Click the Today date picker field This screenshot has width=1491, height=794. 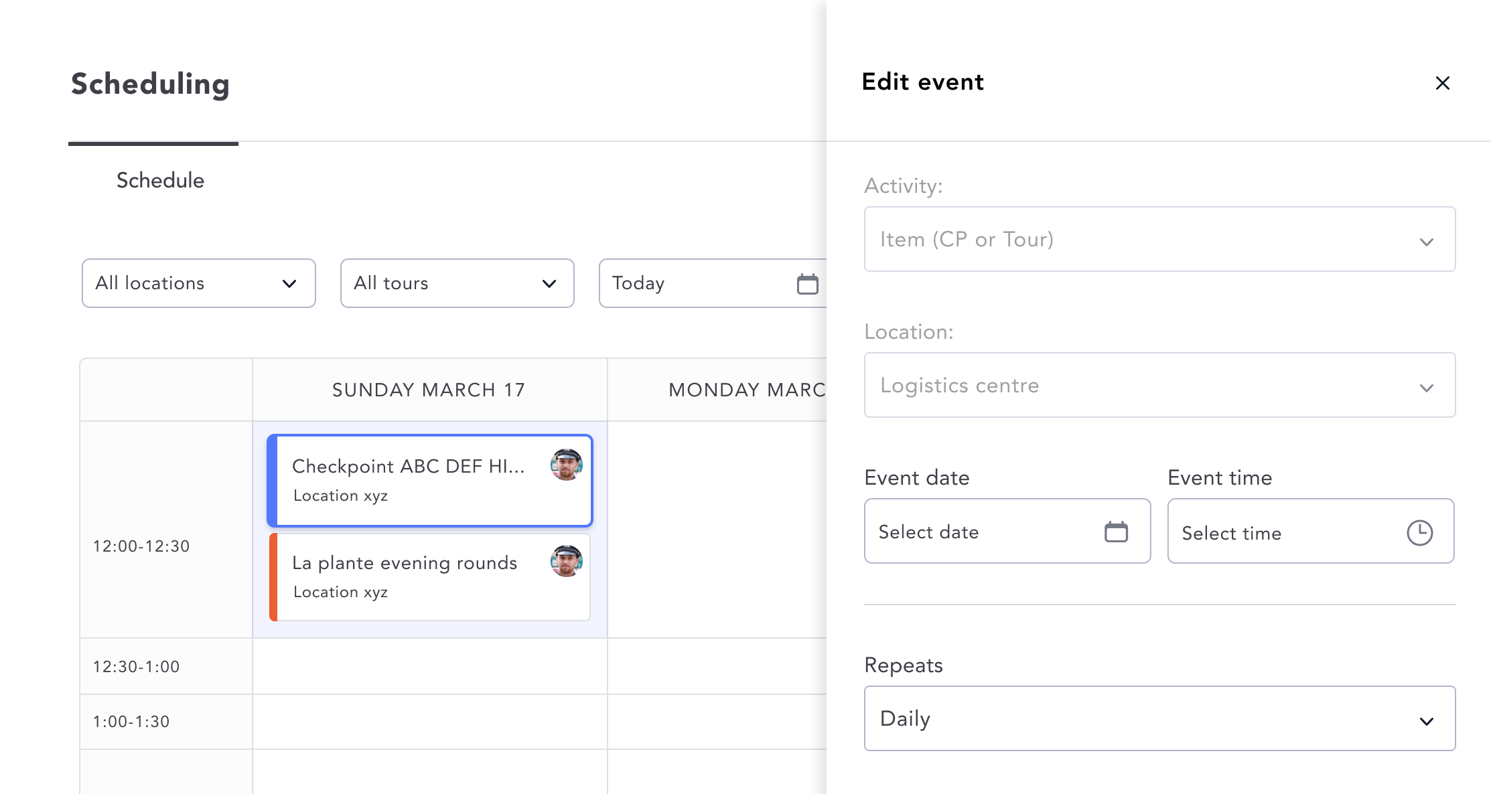tap(713, 283)
